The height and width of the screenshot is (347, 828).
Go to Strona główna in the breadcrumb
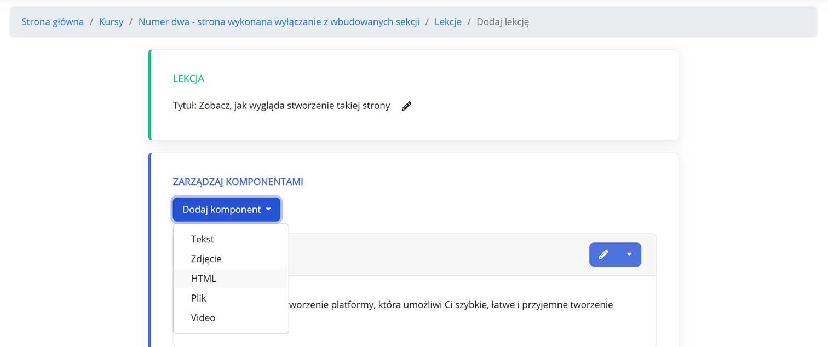(53, 22)
